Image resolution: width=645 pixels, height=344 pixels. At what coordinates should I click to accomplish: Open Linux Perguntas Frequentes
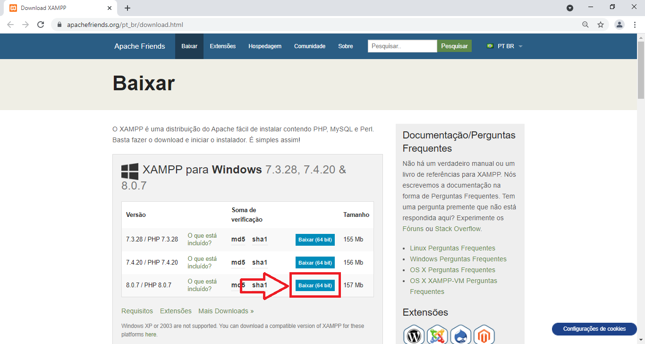pos(453,248)
